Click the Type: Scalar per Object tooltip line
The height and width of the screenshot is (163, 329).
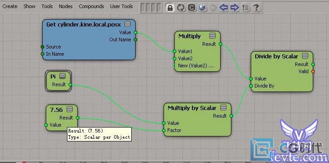tap(99, 137)
